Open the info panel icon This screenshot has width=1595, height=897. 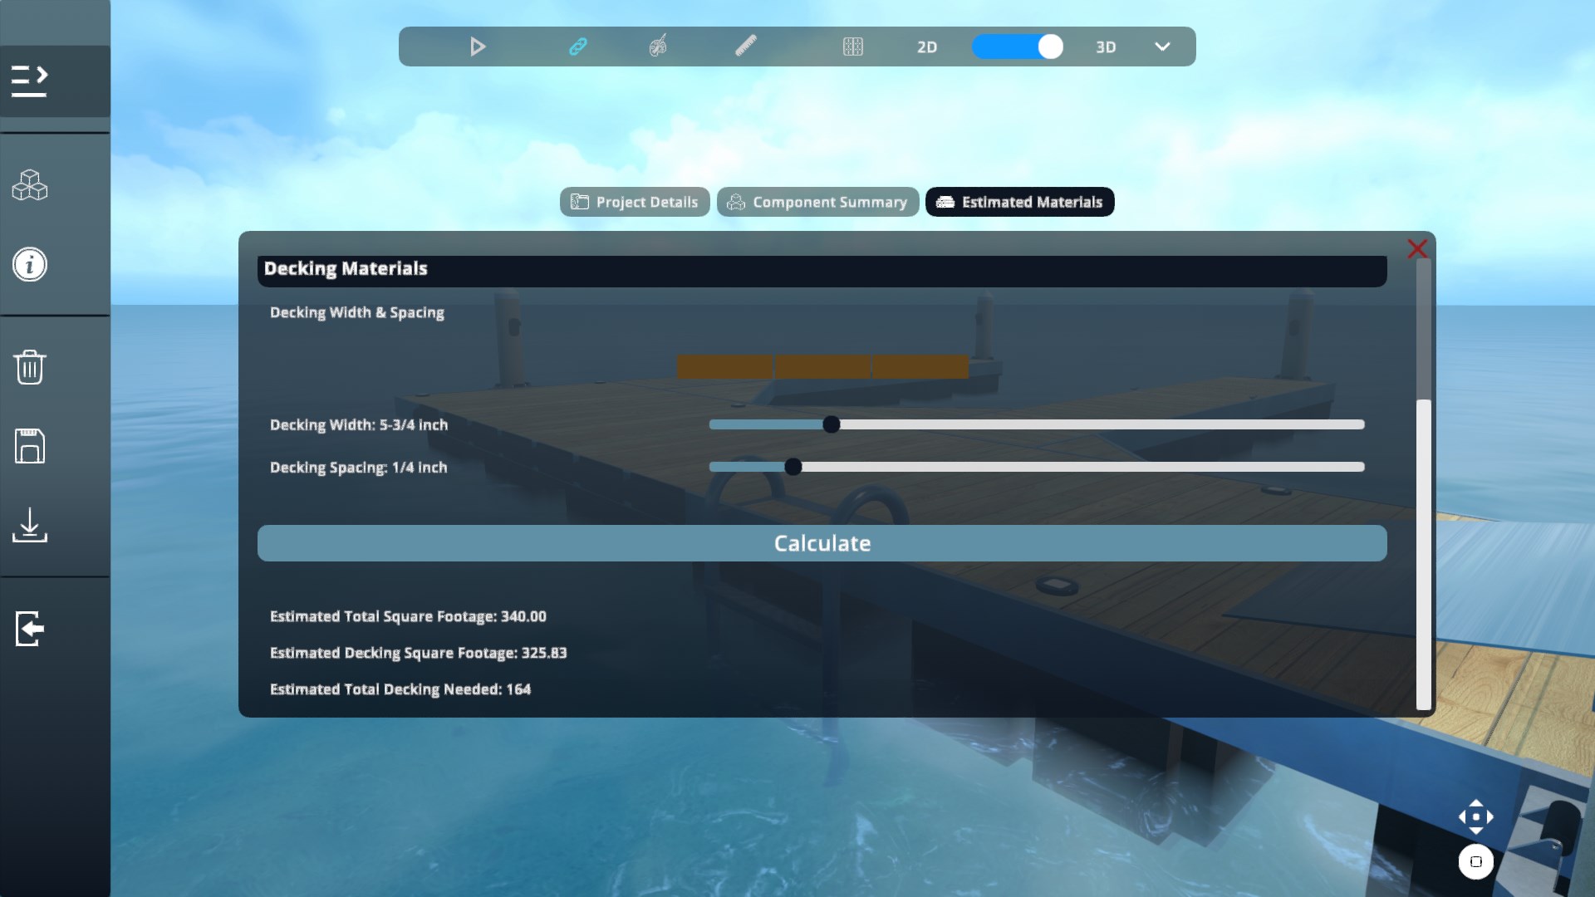[x=30, y=265]
